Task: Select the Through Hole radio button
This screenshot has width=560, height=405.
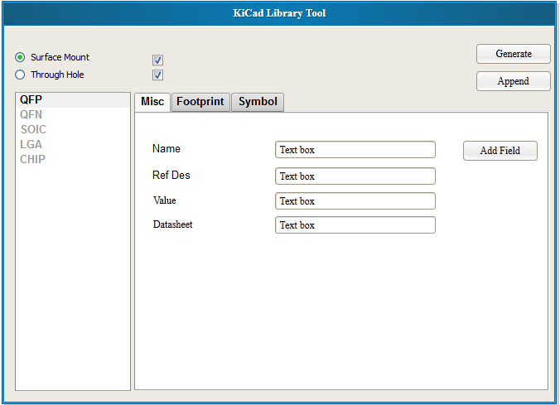Action: tap(20, 75)
